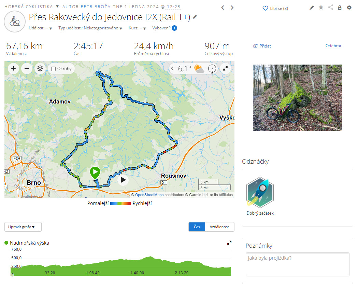Zoom out the map with minus button

point(27,68)
